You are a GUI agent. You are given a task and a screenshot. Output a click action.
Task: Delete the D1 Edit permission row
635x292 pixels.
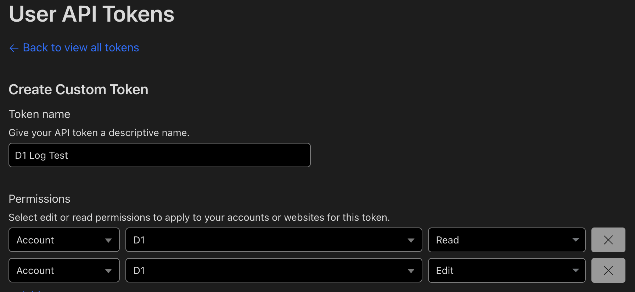click(608, 270)
